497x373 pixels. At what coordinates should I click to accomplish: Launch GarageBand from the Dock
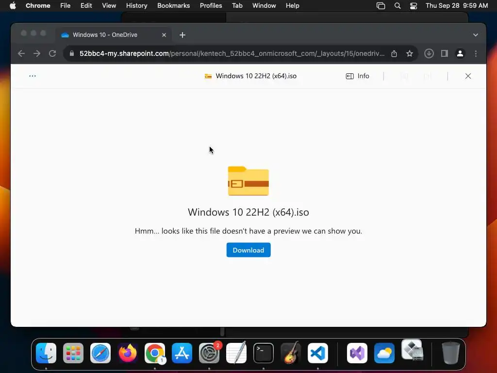[x=291, y=353]
